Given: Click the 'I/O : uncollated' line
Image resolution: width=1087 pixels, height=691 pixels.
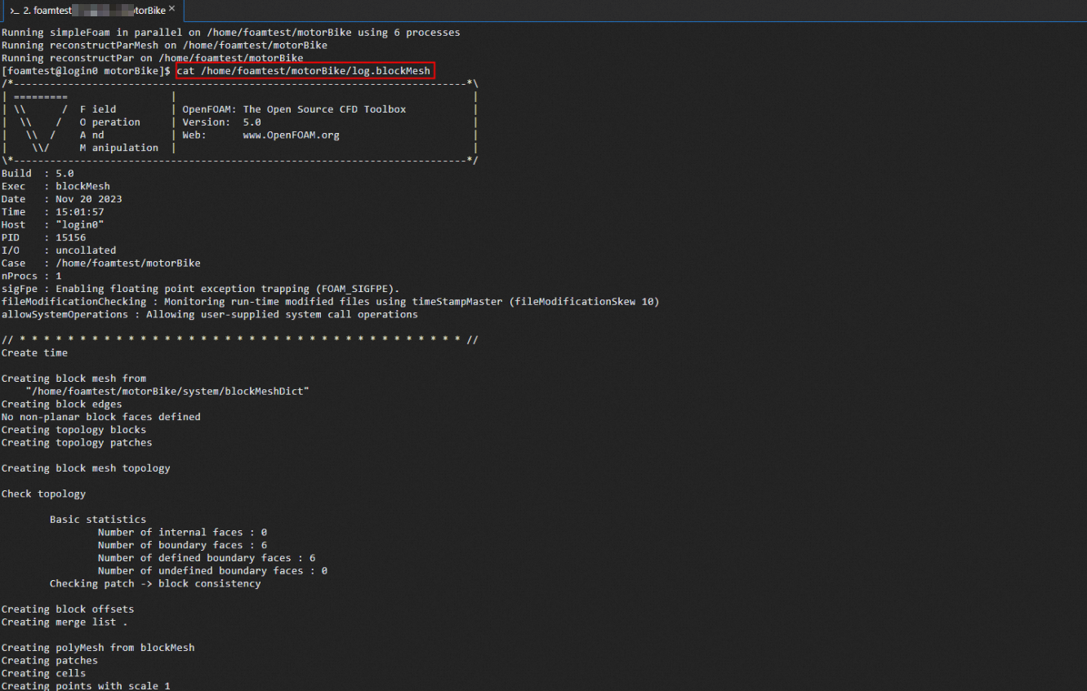Looking at the screenshot, I should click(59, 250).
